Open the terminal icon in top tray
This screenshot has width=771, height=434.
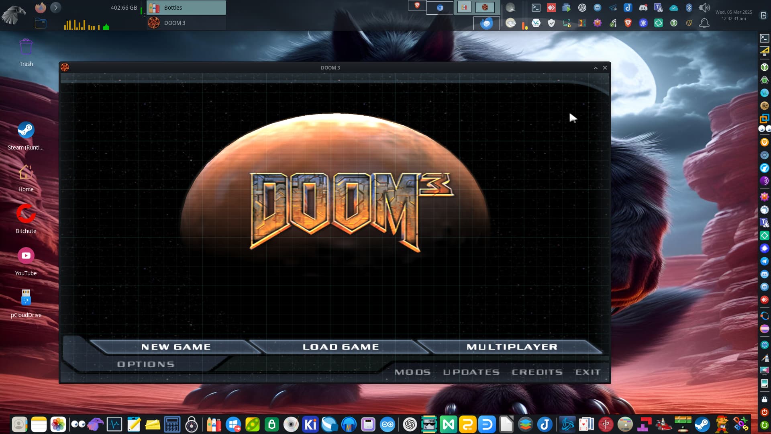click(x=536, y=8)
